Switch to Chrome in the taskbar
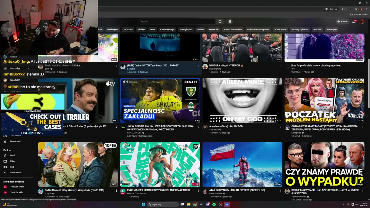Viewport: 370px width, 208px height. (x=195, y=205)
